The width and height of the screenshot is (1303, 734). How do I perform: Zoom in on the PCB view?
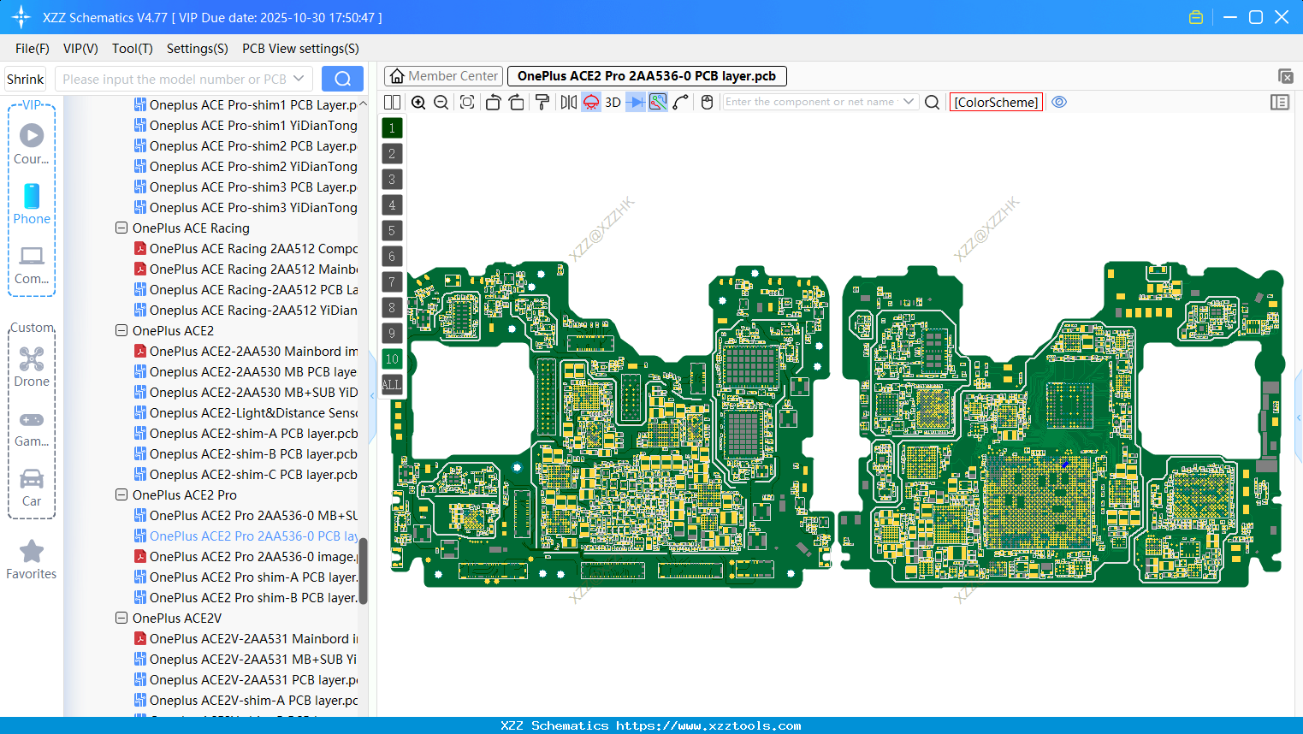tap(418, 102)
